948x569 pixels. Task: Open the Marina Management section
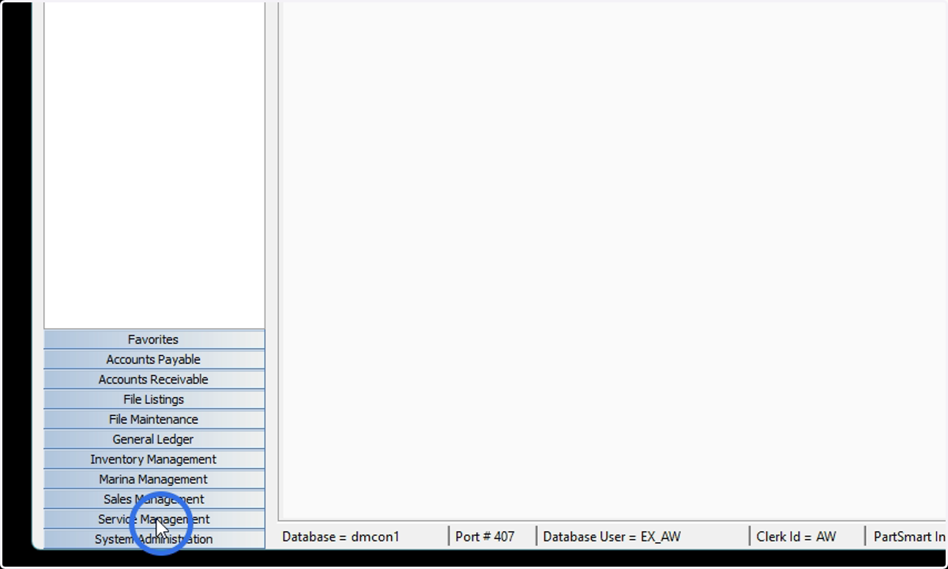coord(154,479)
